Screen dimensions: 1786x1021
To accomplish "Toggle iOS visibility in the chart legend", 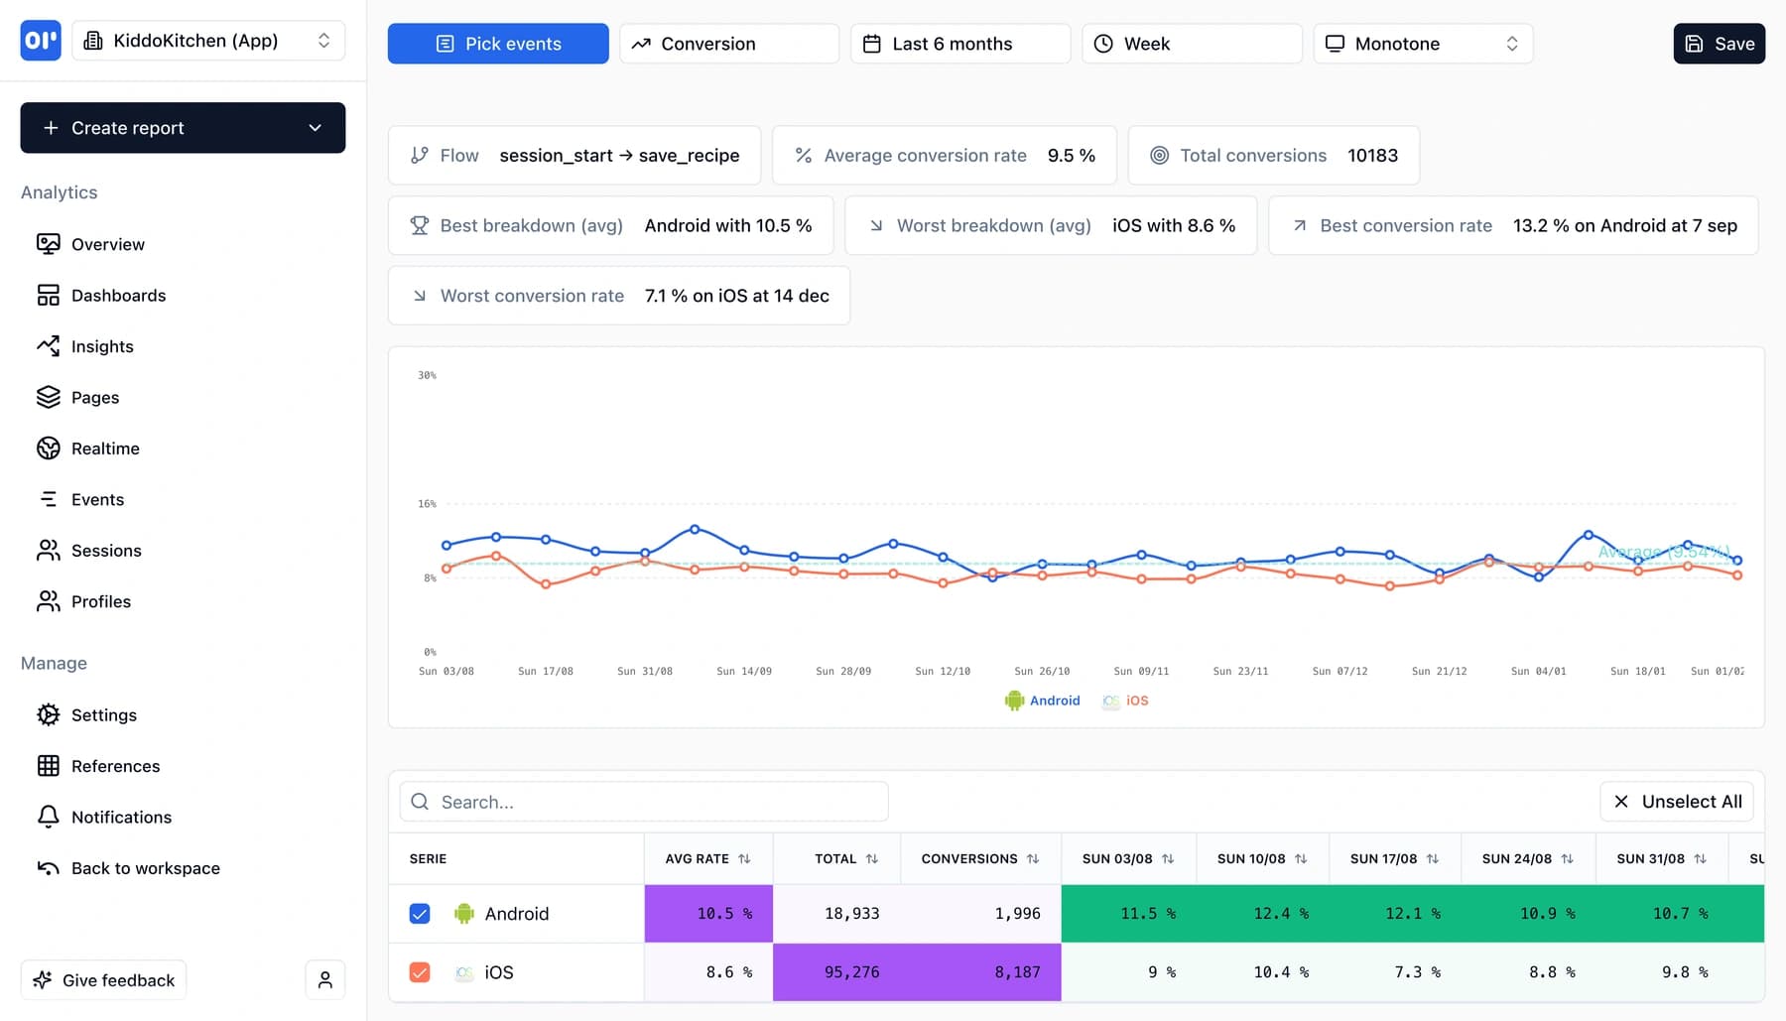I will [x=1125, y=701].
